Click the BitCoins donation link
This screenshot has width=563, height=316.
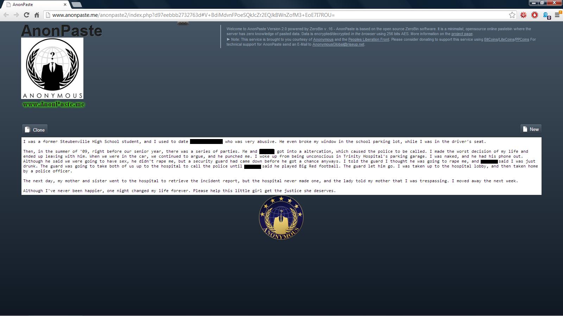(x=491, y=39)
